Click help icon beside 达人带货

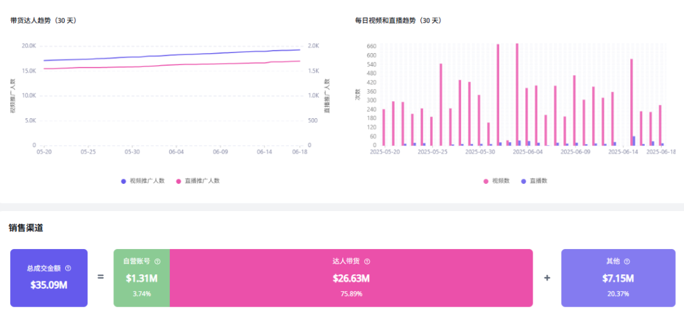tap(367, 261)
